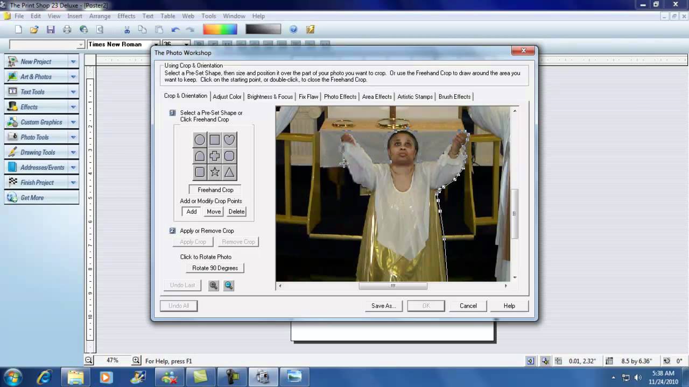
Task: Expand the Addresses/Events dropdown arrow
Action: [73, 167]
